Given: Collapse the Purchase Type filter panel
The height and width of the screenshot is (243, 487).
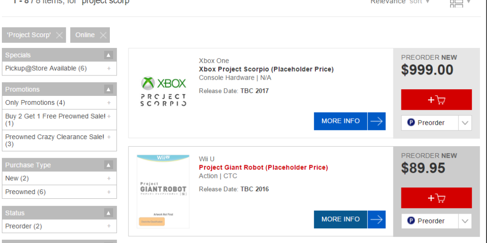Looking at the screenshot, I should 108,165.
